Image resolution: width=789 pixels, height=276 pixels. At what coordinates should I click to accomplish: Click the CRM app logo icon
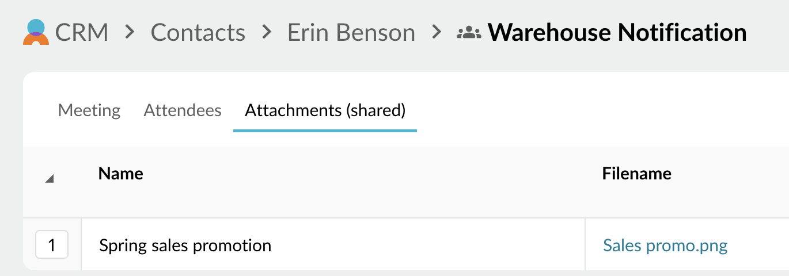(36, 32)
